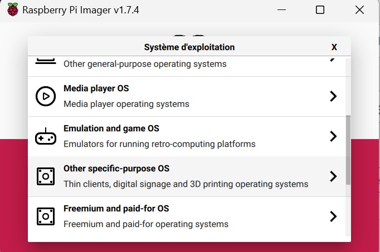Screen dimensions: 380x252
Task: Expand Media player OS using its chevron
Action: [x=333, y=96]
